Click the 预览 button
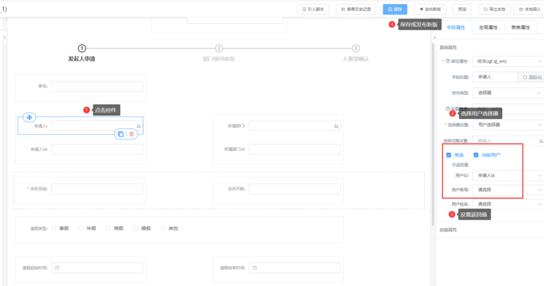Screen dimensions: 544x286 [462, 9]
